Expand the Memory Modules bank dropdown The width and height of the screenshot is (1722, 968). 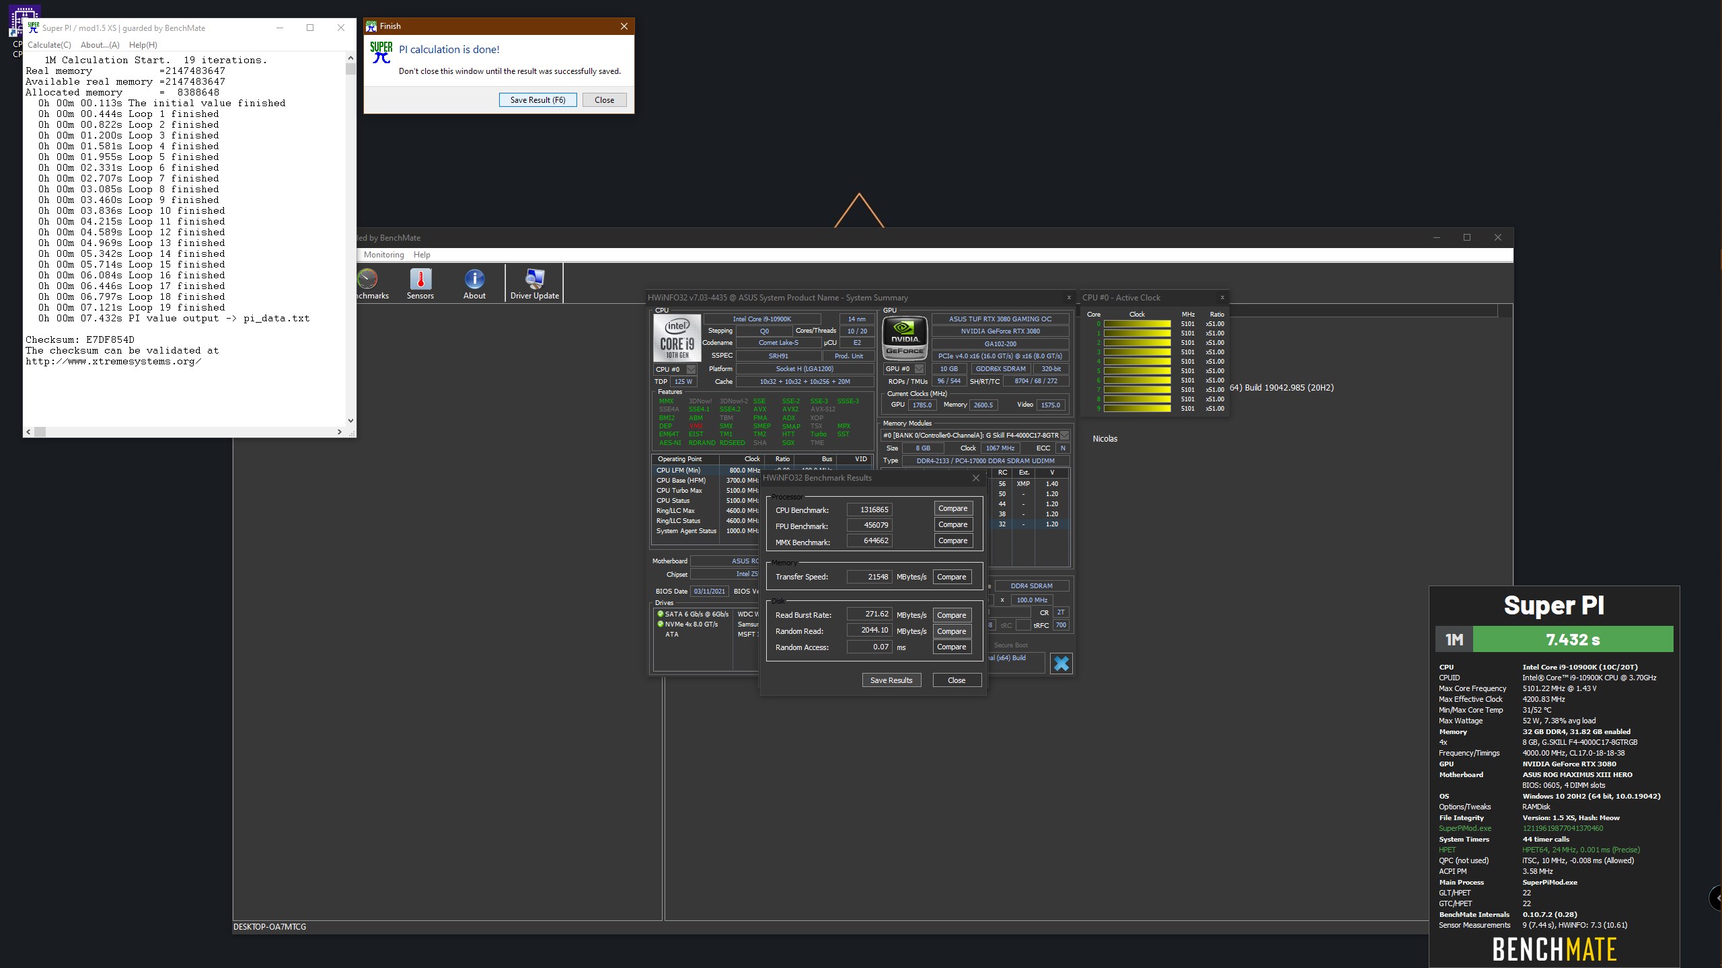tap(1064, 435)
